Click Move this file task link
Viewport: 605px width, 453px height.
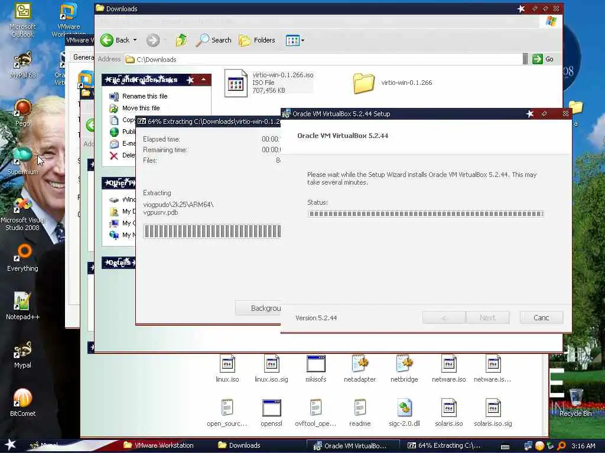(x=141, y=109)
